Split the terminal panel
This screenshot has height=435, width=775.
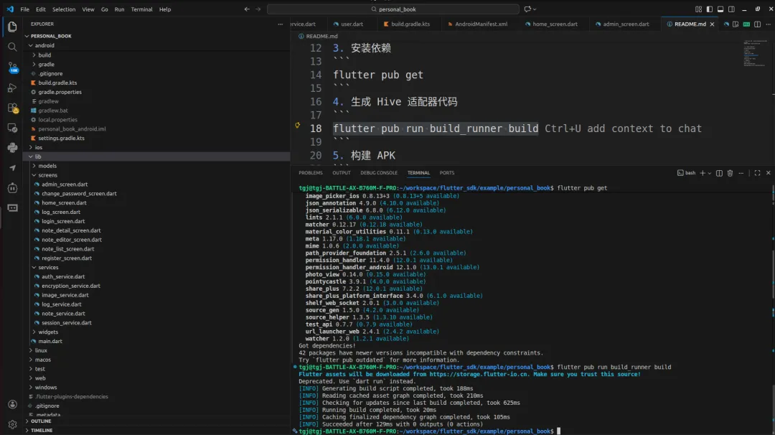point(719,173)
